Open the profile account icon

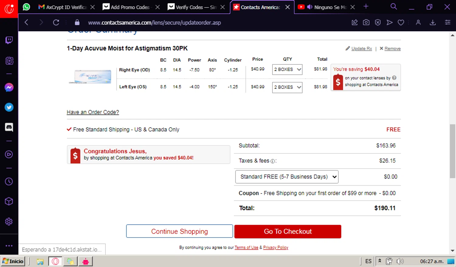(x=418, y=22)
